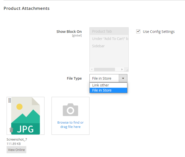Click the Product Attachments section heading
Screen dimensions: 185x157
pyautogui.click(x=27, y=8)
